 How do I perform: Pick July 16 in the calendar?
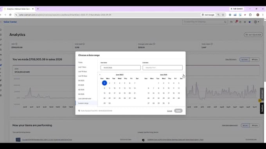pos(164,93)
